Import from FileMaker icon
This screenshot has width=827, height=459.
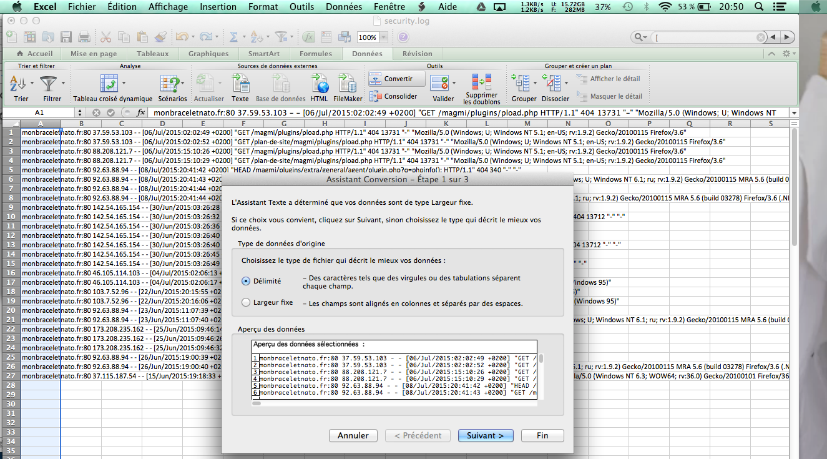[x=347, y=83]
